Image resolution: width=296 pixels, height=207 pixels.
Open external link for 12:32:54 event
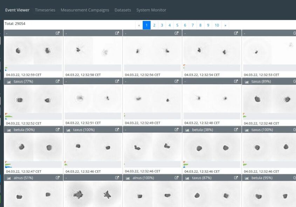click(236, 33)
